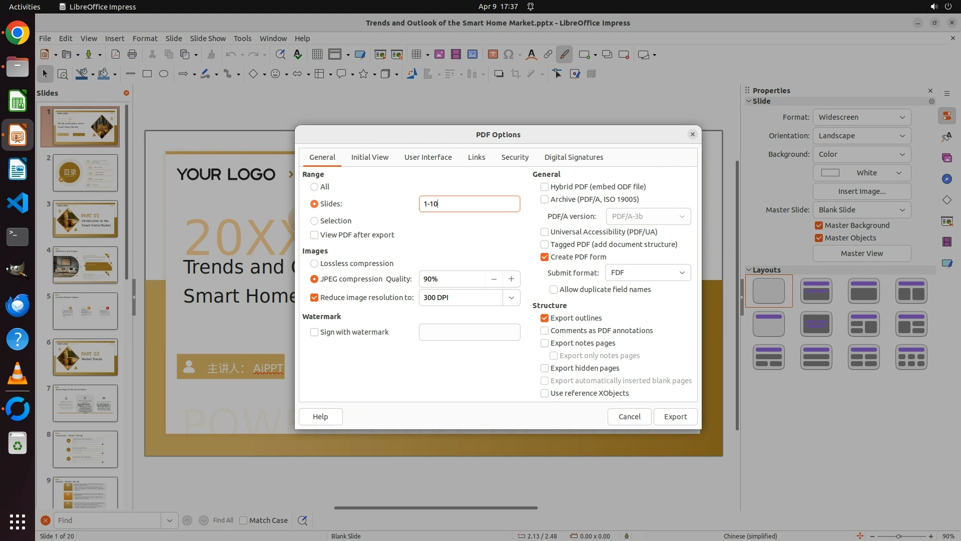Click the Insert Table toolbar icon
The width and height of the screenshot is (961, 541).
pos(416,55)
